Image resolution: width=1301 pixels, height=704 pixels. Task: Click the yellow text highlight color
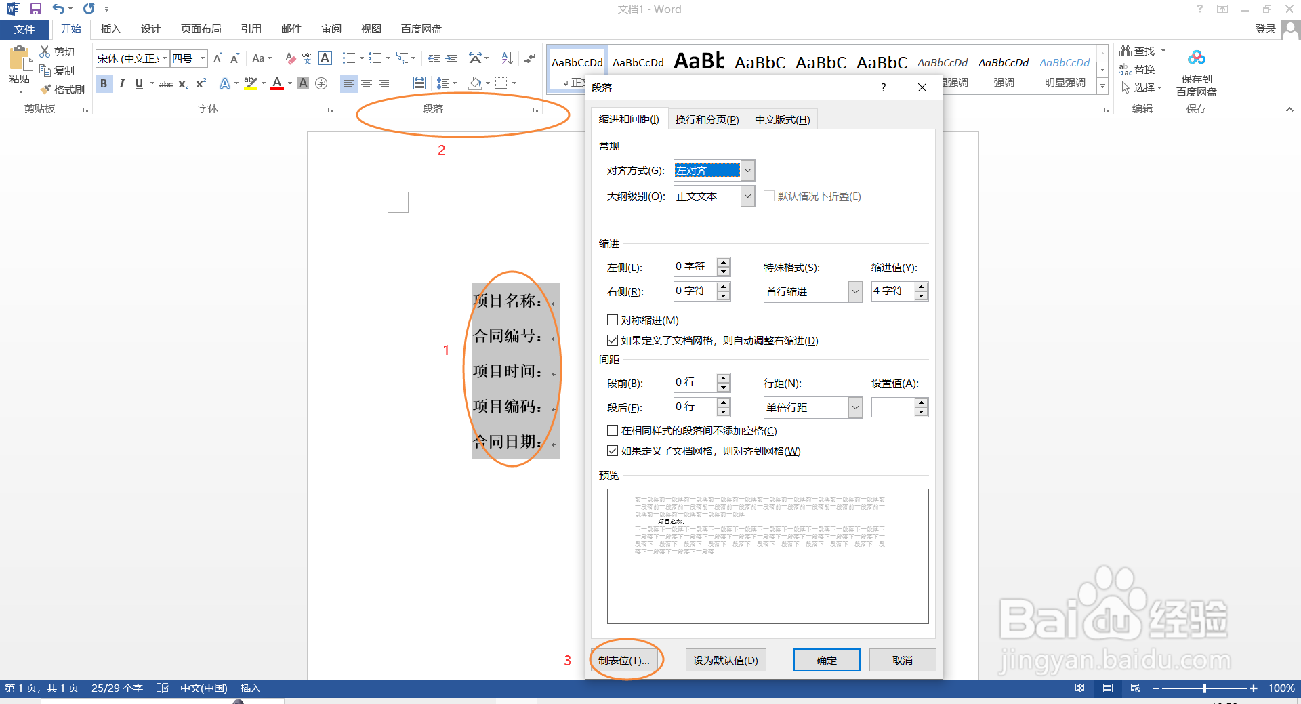[251, 83]
